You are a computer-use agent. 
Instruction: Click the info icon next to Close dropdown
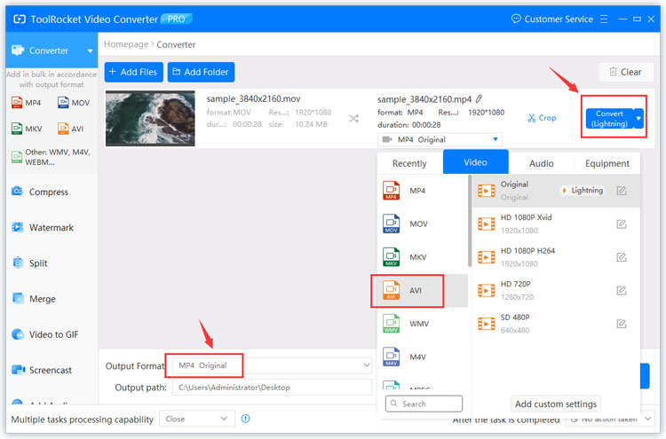pos(245,419)
